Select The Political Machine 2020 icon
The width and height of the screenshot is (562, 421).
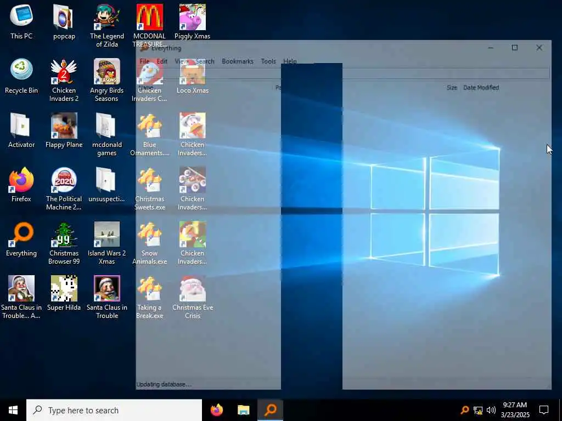click(x=64, y=189)
